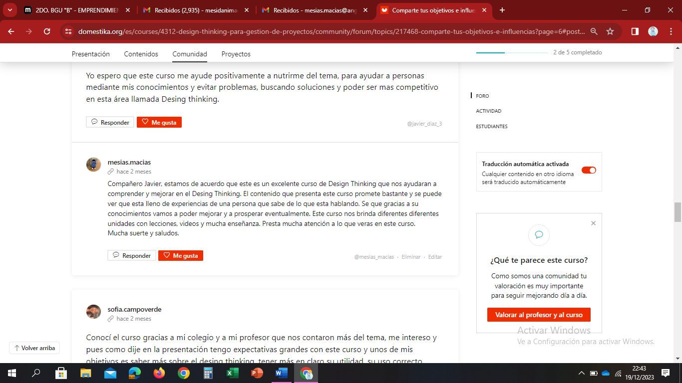Like javier_diaz_3's post with Me gusta
The height and width of the screenshot is (383, 682).
pos(159,122)
